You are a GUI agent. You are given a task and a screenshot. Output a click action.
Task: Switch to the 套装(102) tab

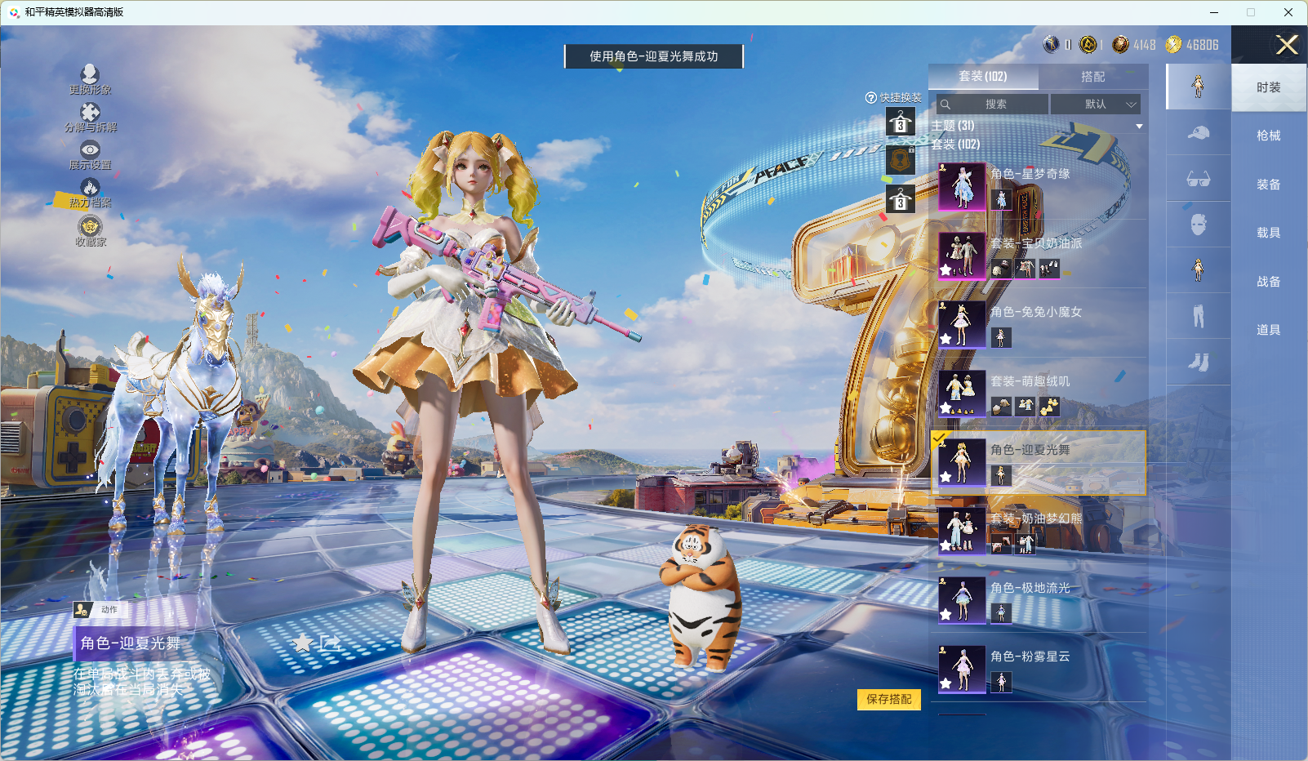[x=983, y=77]
